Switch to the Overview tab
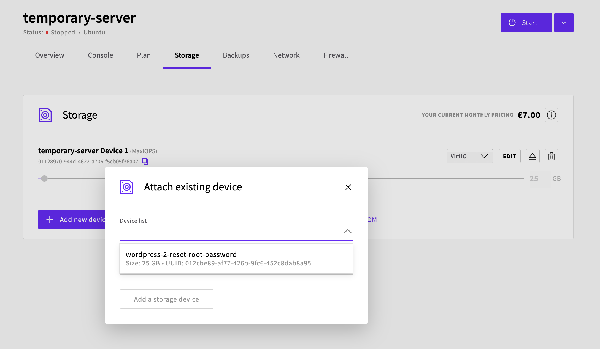The image size is (600, 349). click(50, 55)
